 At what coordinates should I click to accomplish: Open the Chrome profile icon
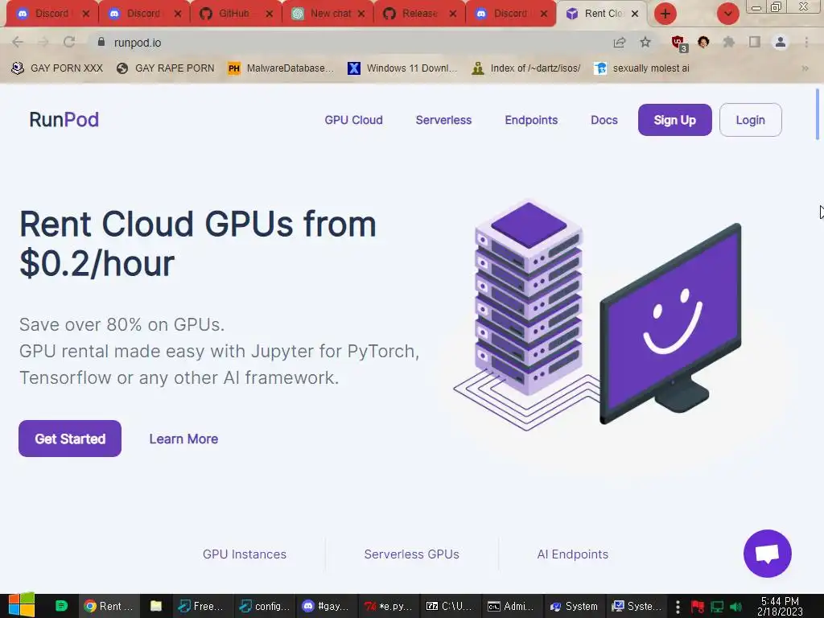(x=781, y=42)
